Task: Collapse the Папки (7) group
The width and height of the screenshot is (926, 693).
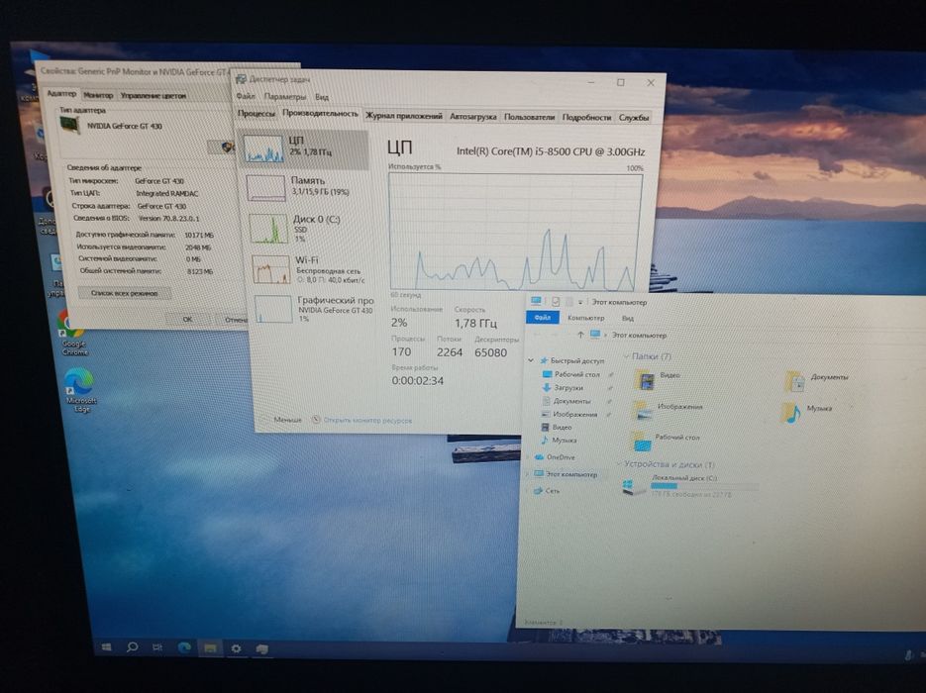Action: coord(626,356)
